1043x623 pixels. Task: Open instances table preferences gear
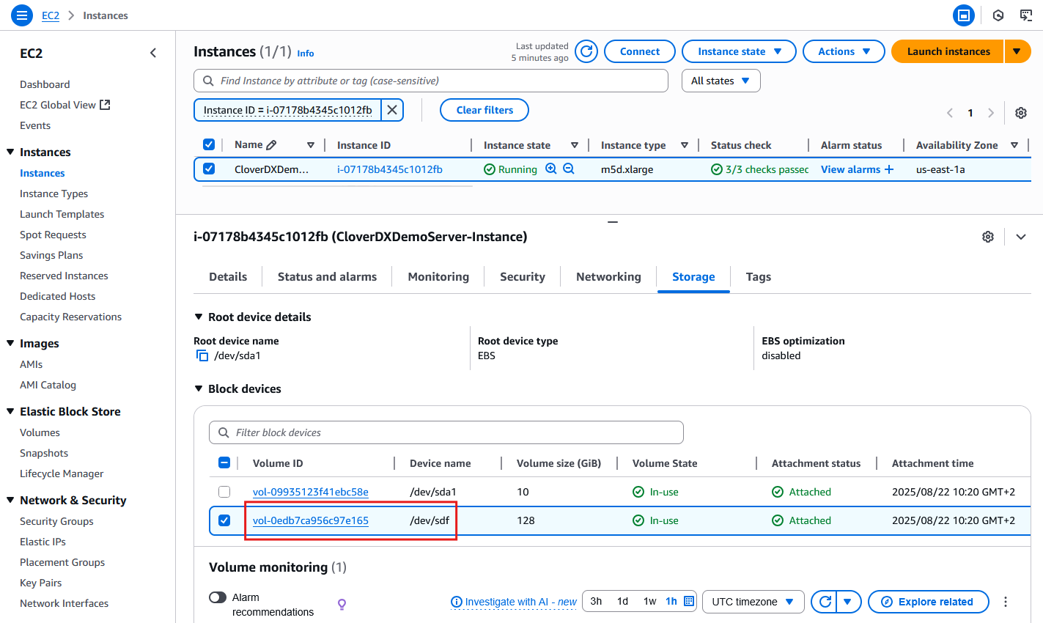coord(1021,112)
